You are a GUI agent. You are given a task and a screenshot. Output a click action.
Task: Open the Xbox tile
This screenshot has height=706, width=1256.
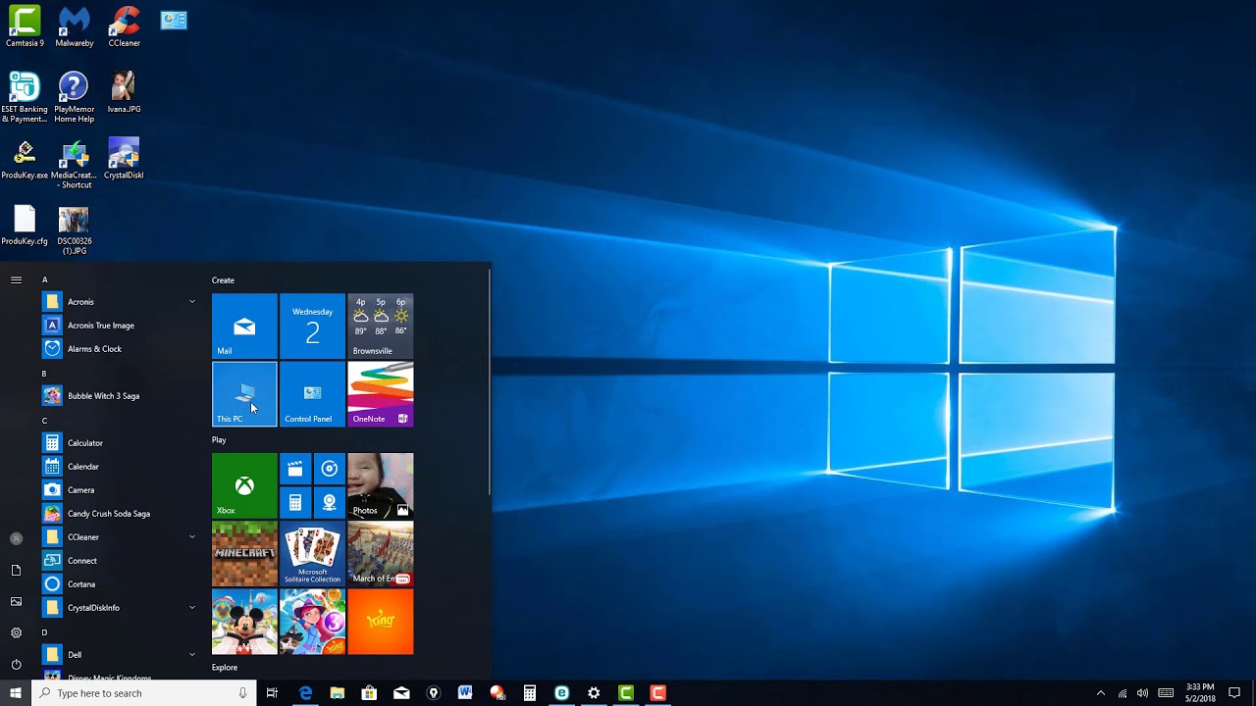pos(244,485)
